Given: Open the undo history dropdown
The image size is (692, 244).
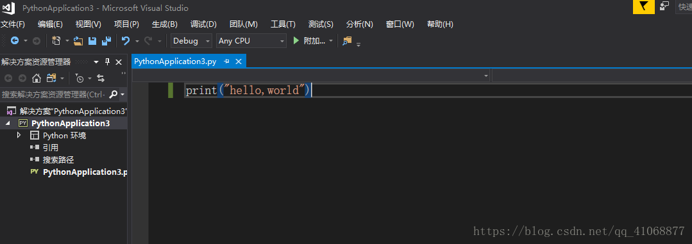Looking at the screenshot, I should [137, 40].
